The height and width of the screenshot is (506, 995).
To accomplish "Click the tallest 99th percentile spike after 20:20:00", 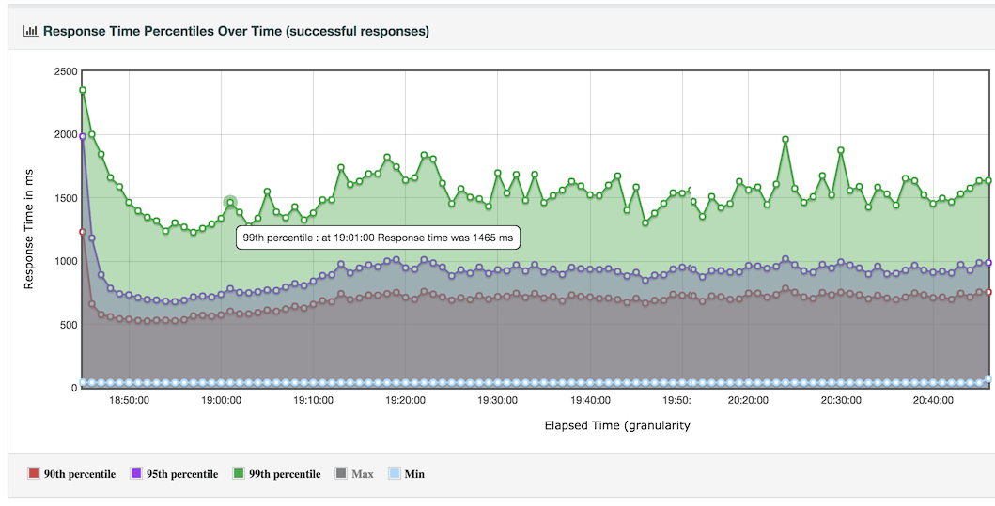I will 785,140.
